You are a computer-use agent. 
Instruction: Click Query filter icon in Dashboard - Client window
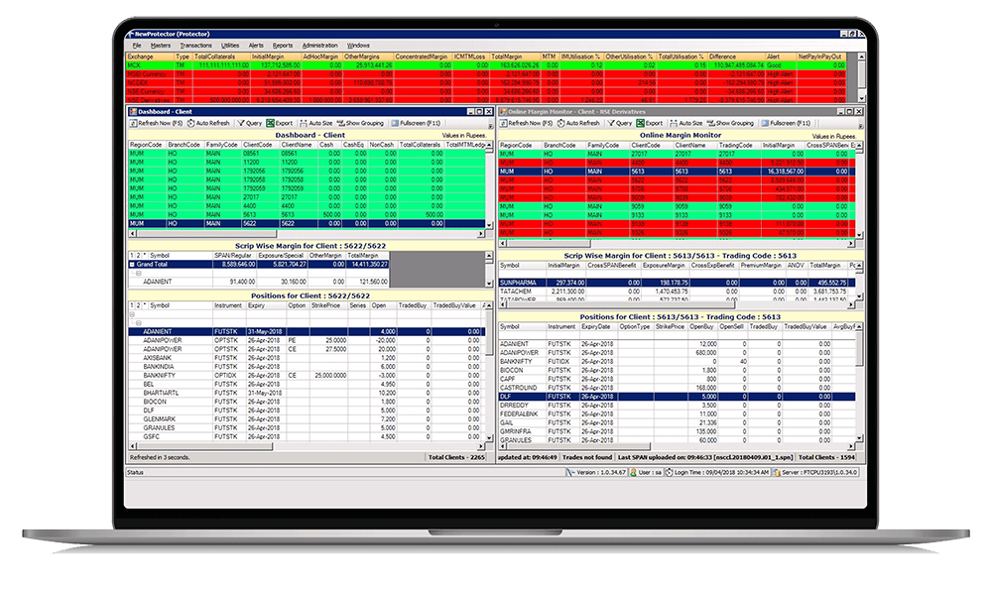tap(241, 123)
